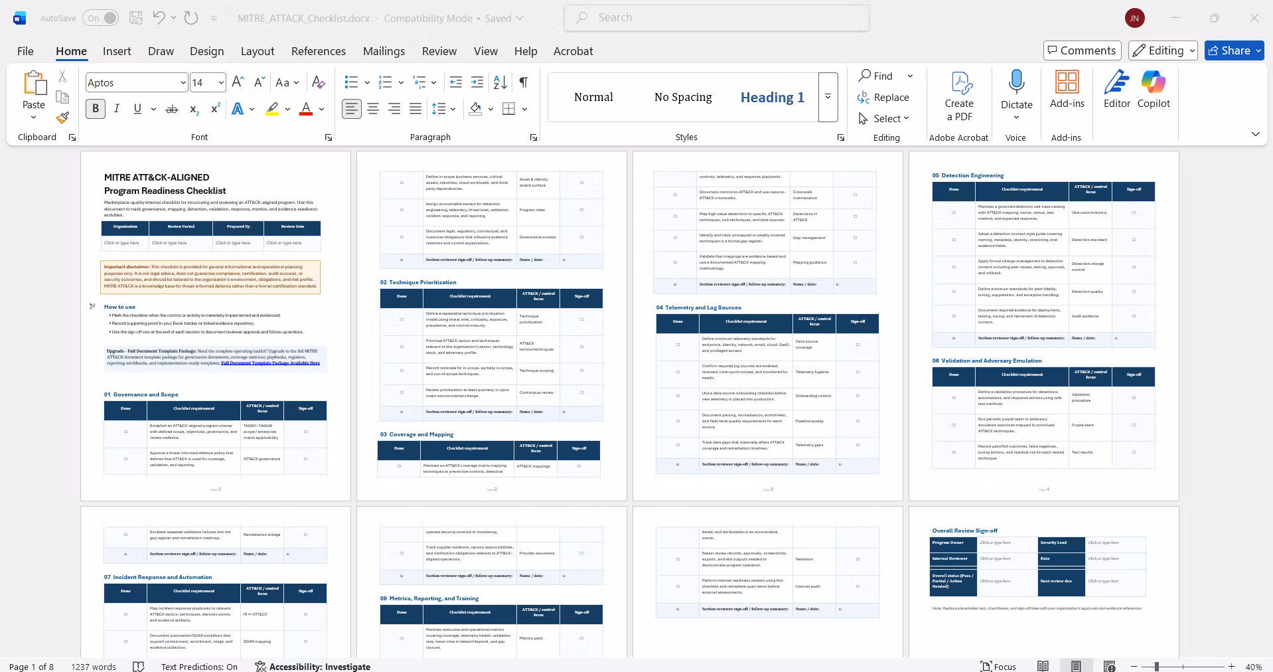Expand the underline style dropdown arrow
Viewport: 1273px width, 672px height.
[153, 109]
